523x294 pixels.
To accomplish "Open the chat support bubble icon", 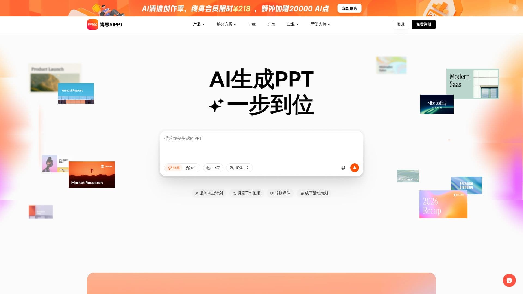I will point(509,280).
